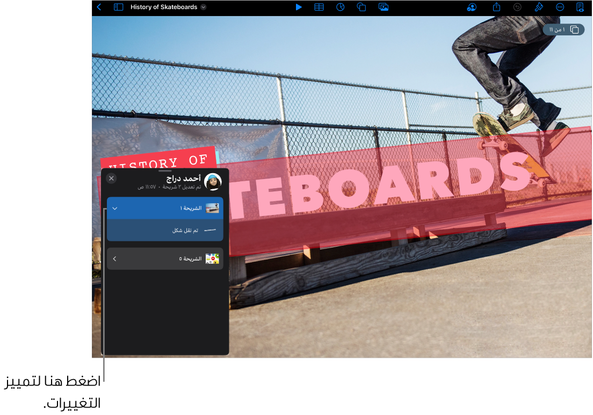The height and width of the screenshot is (415, 593).
Task: Open the document presenter options
Action: coord(580,7)
